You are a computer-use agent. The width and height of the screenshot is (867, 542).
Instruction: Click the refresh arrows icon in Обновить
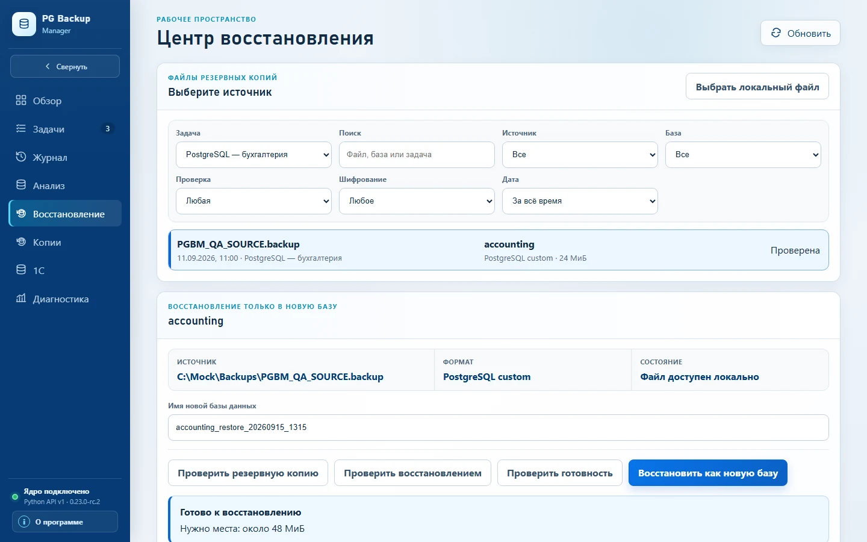(x=776, y=33)
